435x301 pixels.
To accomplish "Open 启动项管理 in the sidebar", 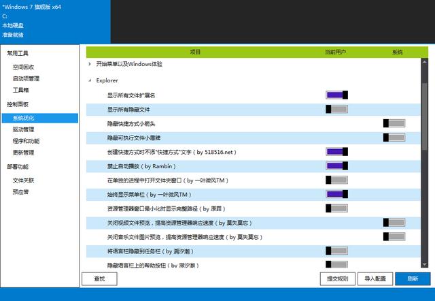I will coord(26,78).
